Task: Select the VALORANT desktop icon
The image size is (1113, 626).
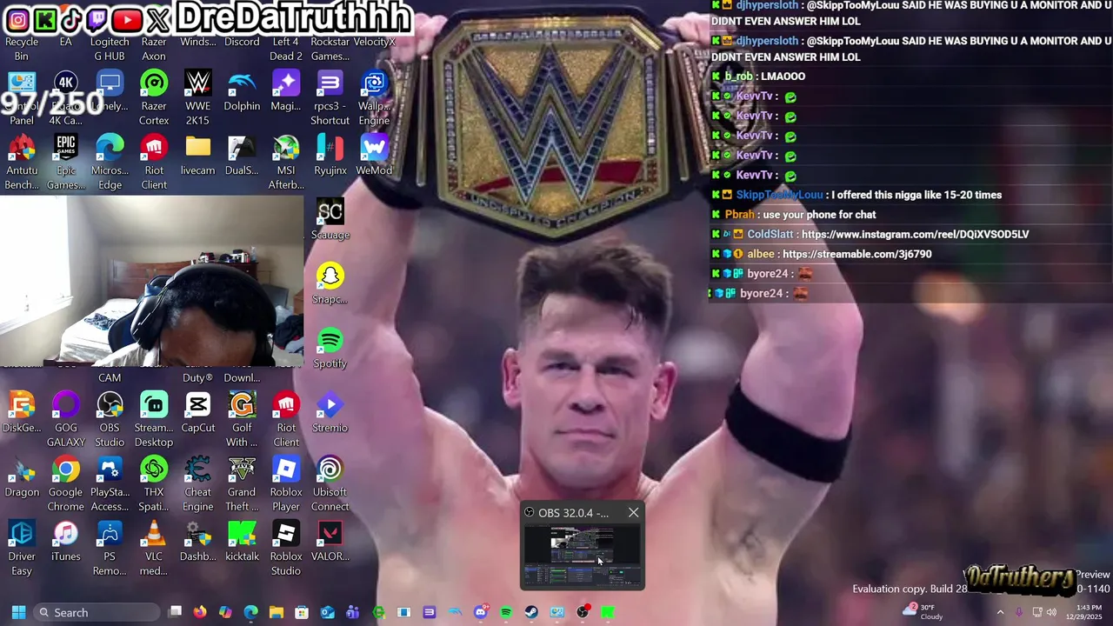Action: 330,541
